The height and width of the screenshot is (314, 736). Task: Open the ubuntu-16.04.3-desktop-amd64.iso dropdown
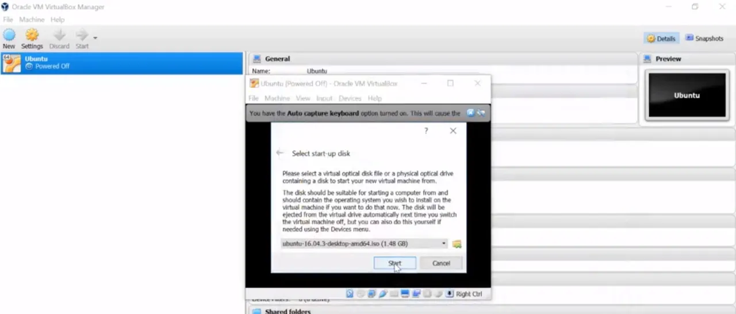point(364,244)
